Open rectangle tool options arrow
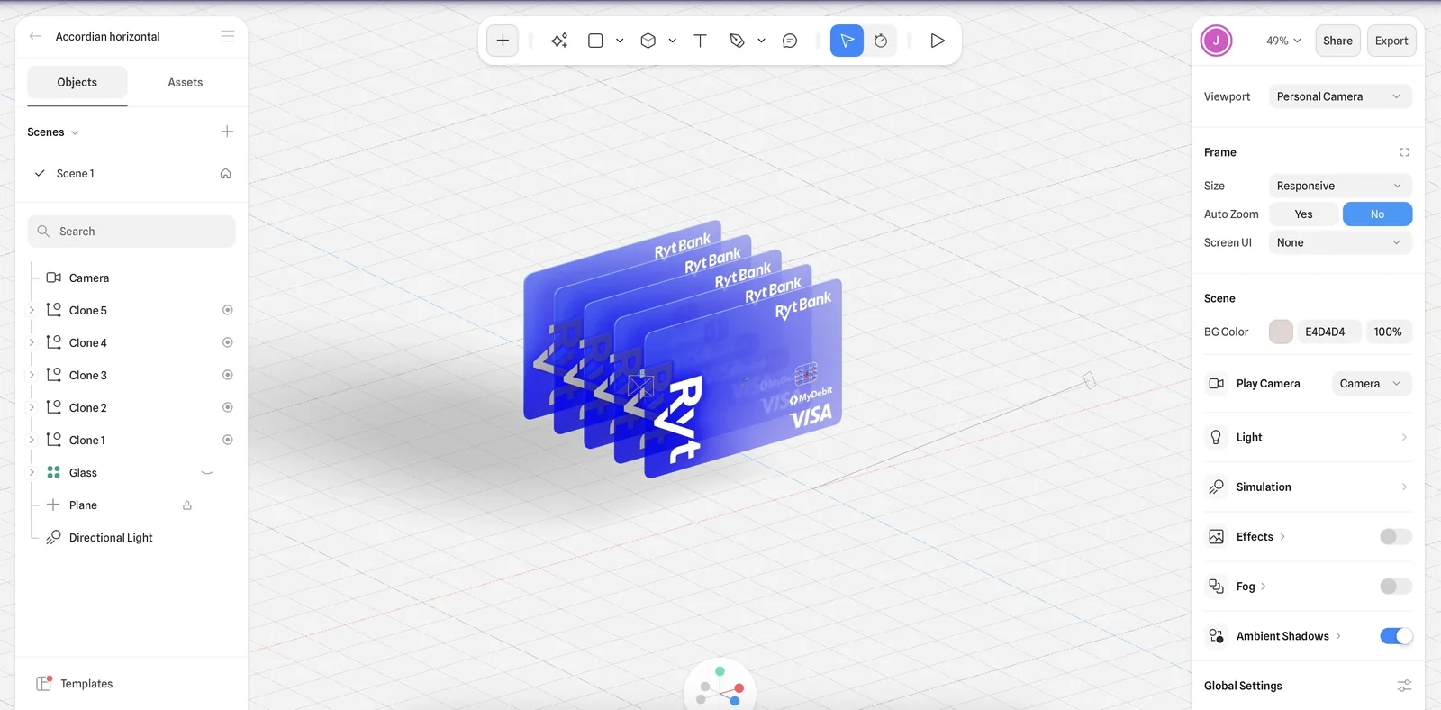1441x710 pixels. pos(620,41)
